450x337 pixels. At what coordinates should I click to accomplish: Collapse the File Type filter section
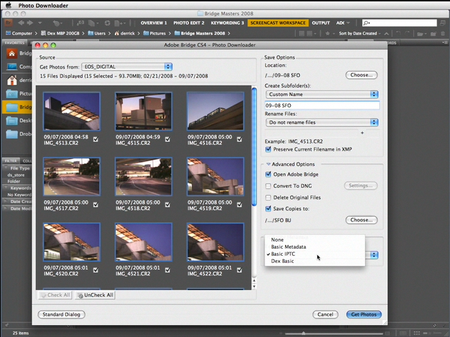[x=6, y=168]
